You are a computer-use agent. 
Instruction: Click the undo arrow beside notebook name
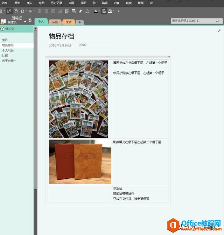pos(30,20)
